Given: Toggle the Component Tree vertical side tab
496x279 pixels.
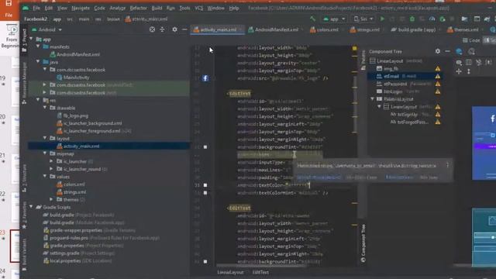Looking at the screenshot, I should pos(363,243).
